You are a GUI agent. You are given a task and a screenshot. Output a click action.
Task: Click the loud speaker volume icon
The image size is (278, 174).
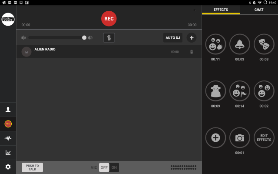click(x=90, y=38)
